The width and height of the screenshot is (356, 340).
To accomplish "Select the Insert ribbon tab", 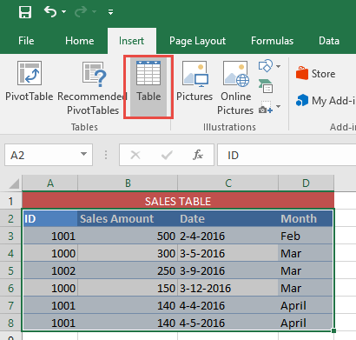I will point(132,41).
